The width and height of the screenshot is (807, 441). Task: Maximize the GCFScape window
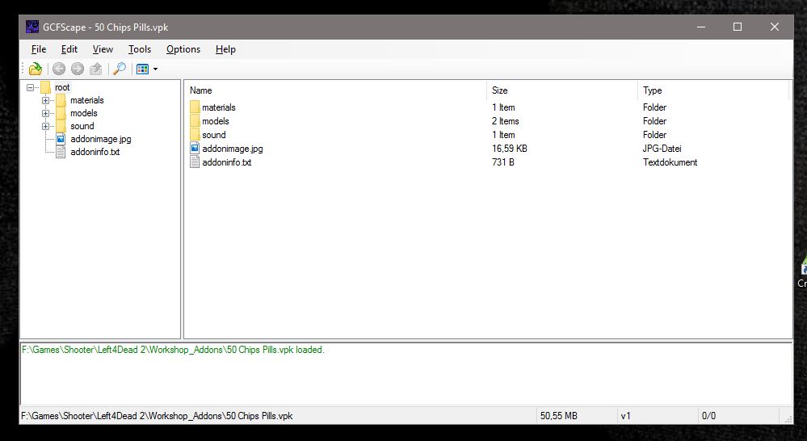pos(738,27)
